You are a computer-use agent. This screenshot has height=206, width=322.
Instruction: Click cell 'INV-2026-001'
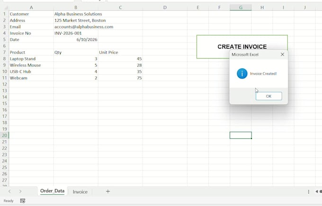click(x=76, y=33)
